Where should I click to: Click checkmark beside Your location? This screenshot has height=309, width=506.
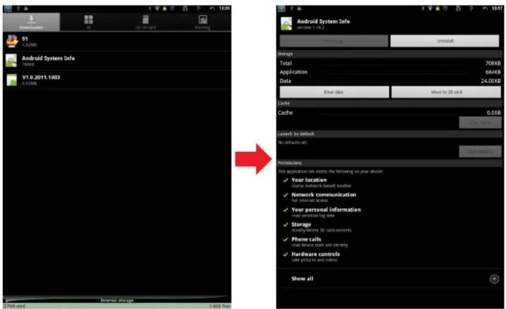click(285, 180)
